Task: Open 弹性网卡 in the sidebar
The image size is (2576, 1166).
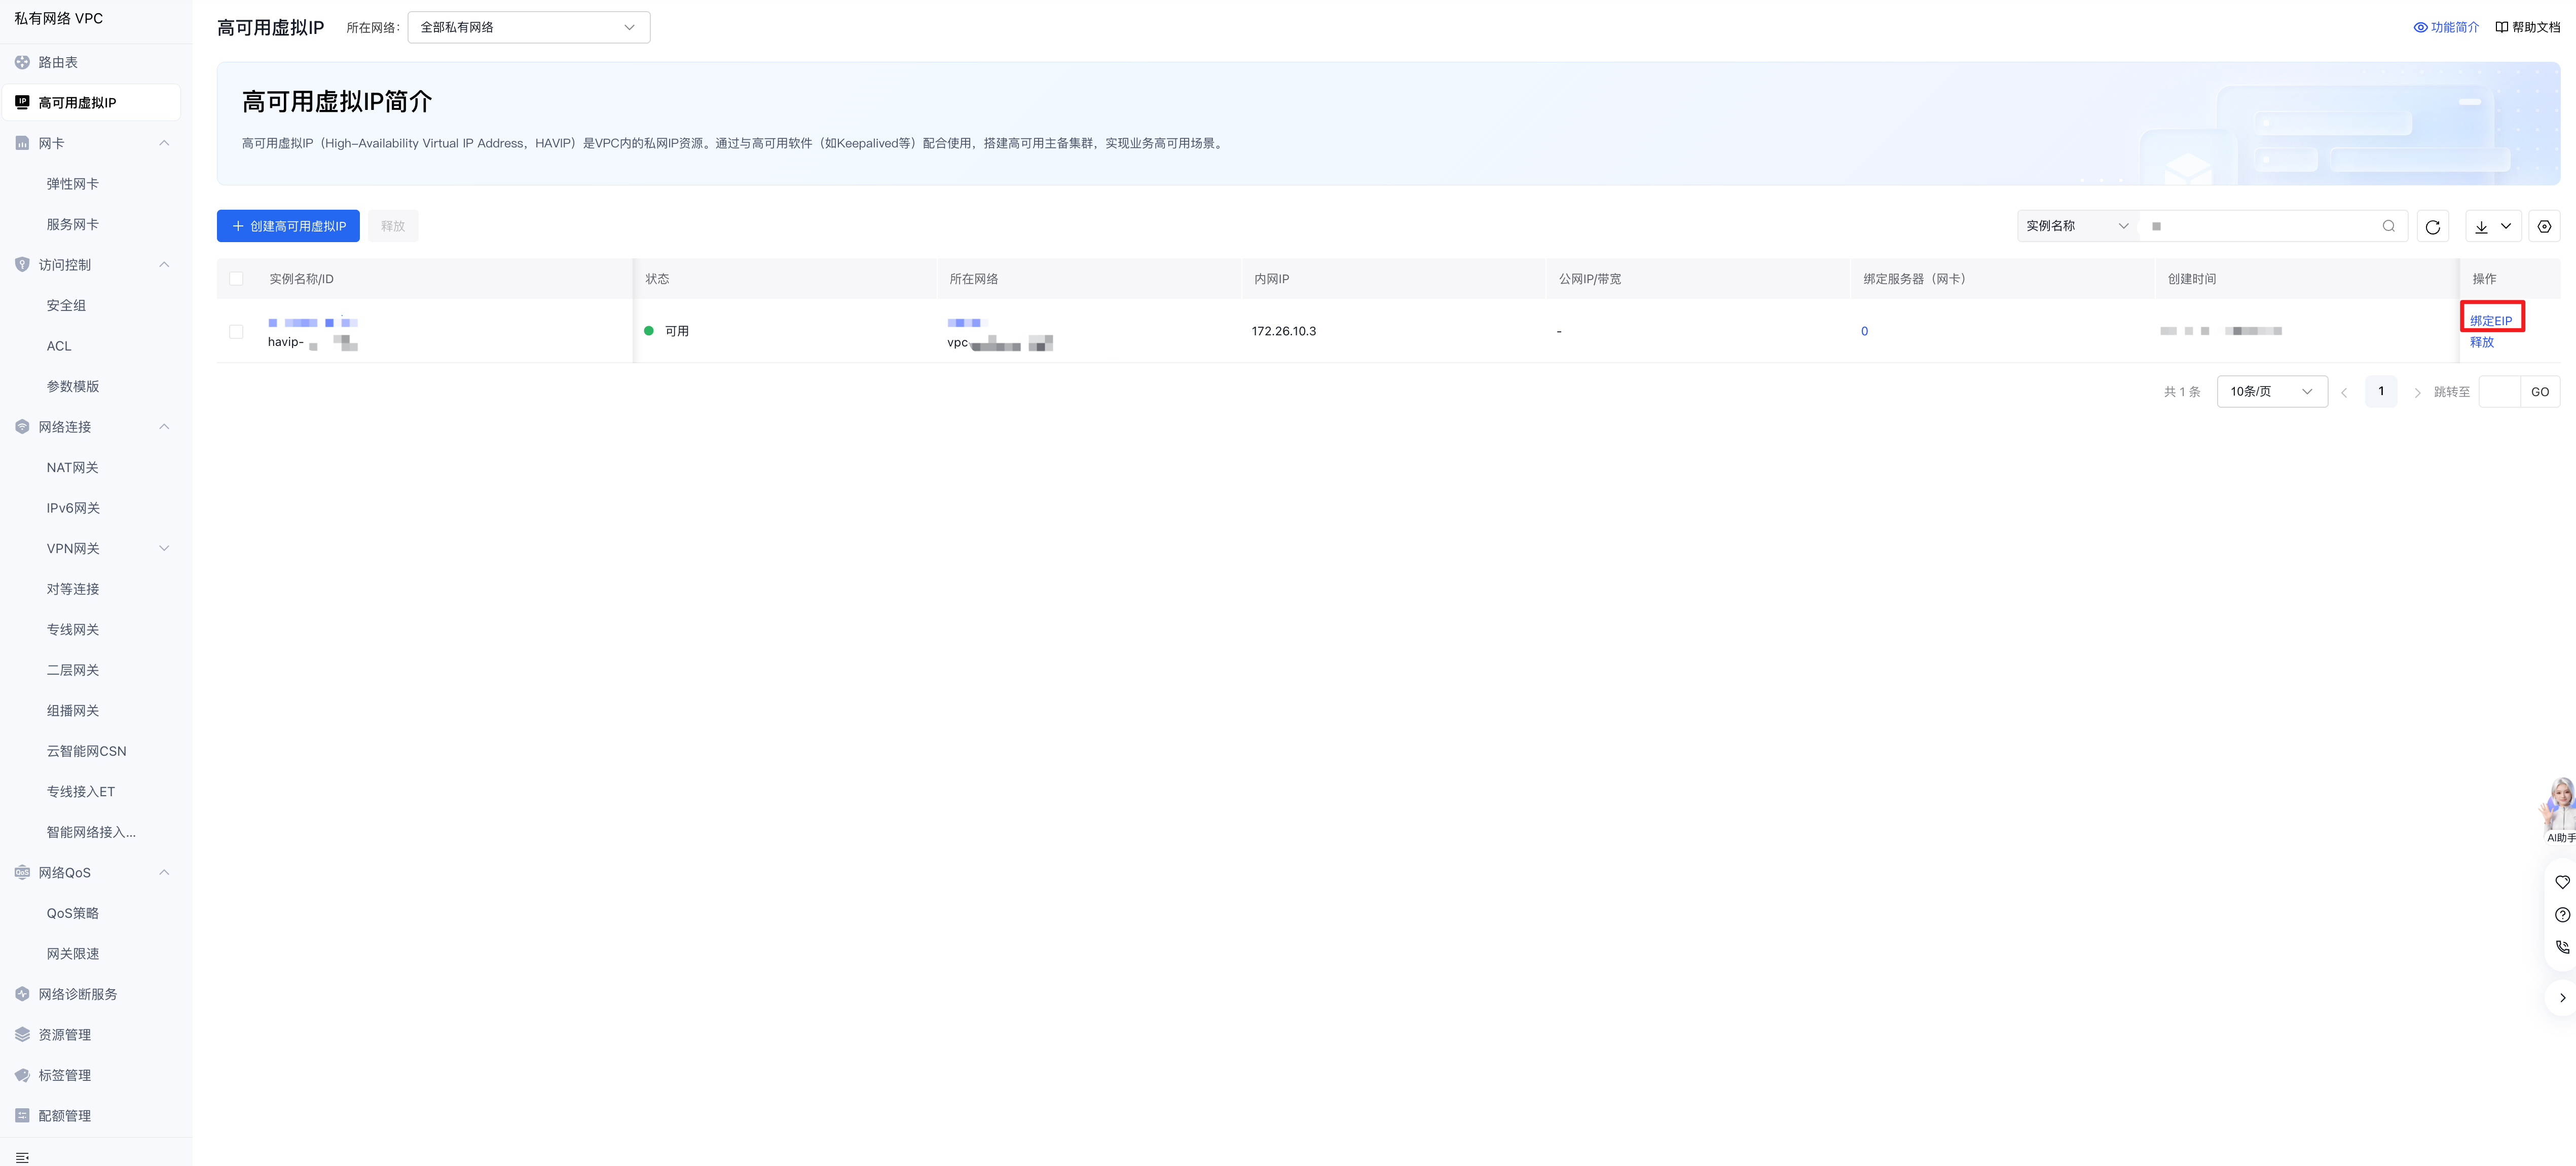Action: [73, 184]
